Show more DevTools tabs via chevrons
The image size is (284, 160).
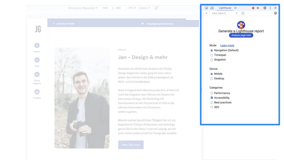[x=235, y=8]
